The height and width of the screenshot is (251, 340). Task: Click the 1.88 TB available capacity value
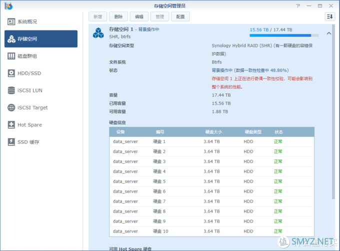[220, 112]
